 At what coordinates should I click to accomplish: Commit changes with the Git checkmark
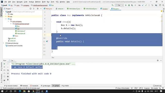coord(146,5)
